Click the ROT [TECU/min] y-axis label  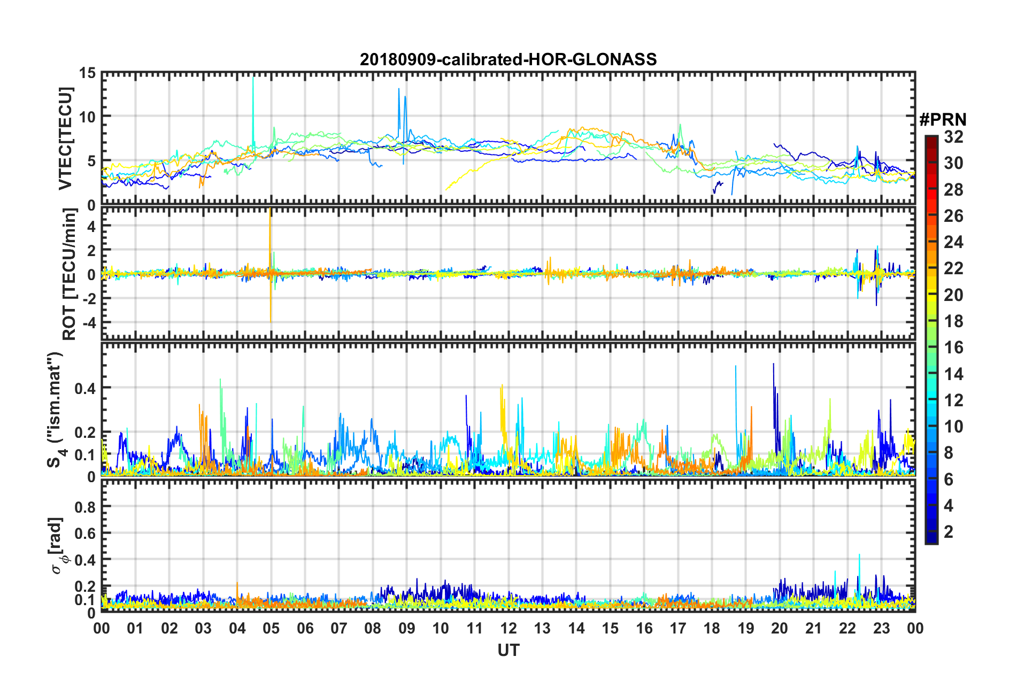coord(70,274)
